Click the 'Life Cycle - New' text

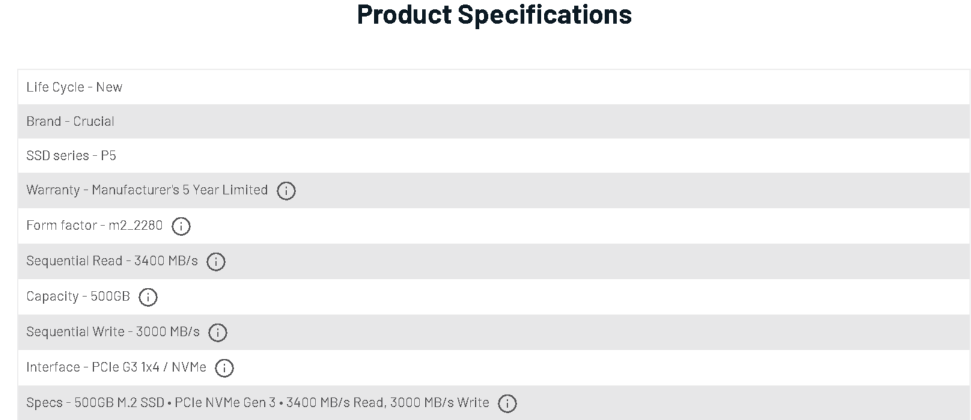(74, 87)
